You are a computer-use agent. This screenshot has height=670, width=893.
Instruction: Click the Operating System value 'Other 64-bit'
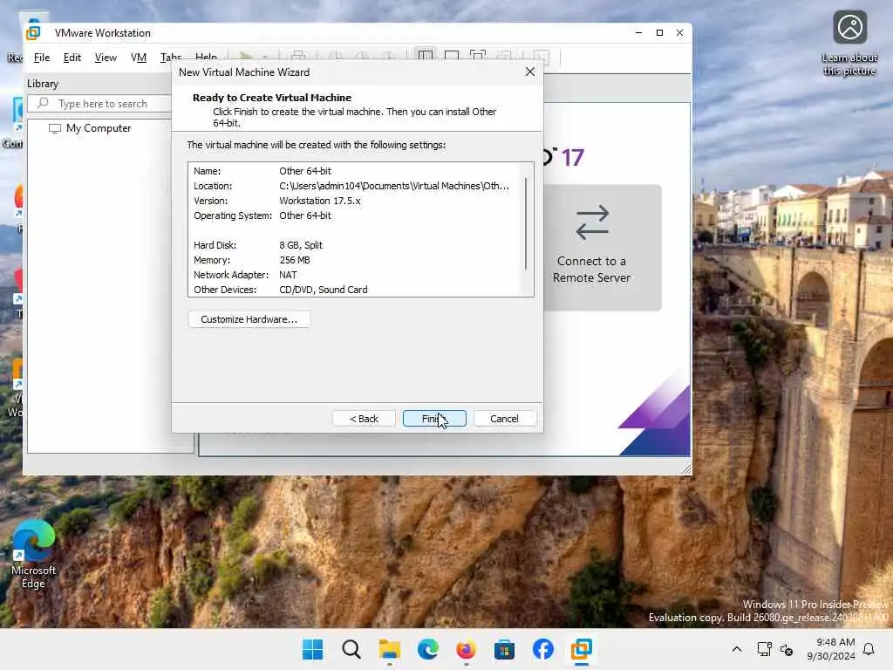coord(304,215)
